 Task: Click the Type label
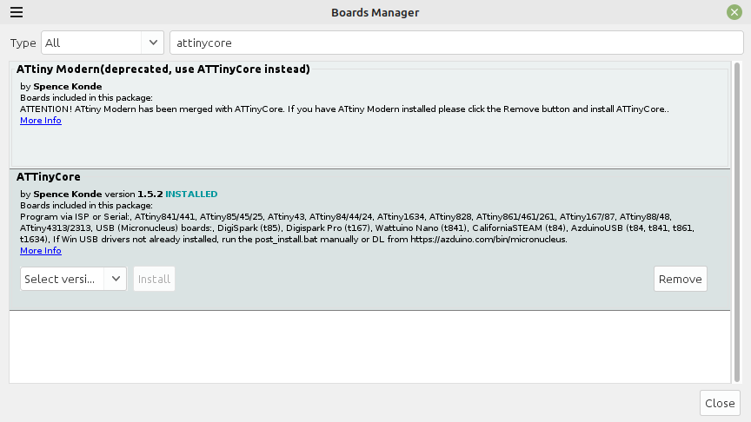click(x=23, y=43)
